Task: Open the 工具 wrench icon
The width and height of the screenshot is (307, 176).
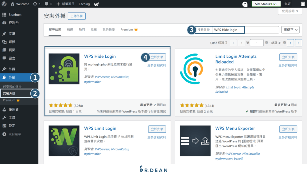Action: click(x=4, y=118)
